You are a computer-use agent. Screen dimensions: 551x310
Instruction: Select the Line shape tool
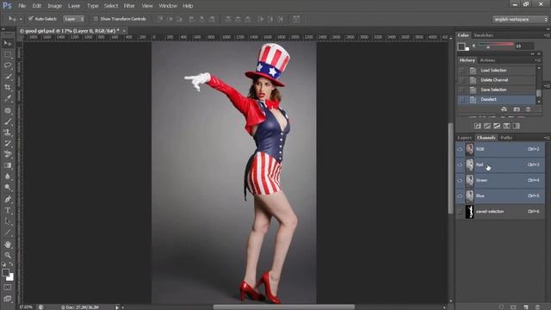[x=8, y=232]
